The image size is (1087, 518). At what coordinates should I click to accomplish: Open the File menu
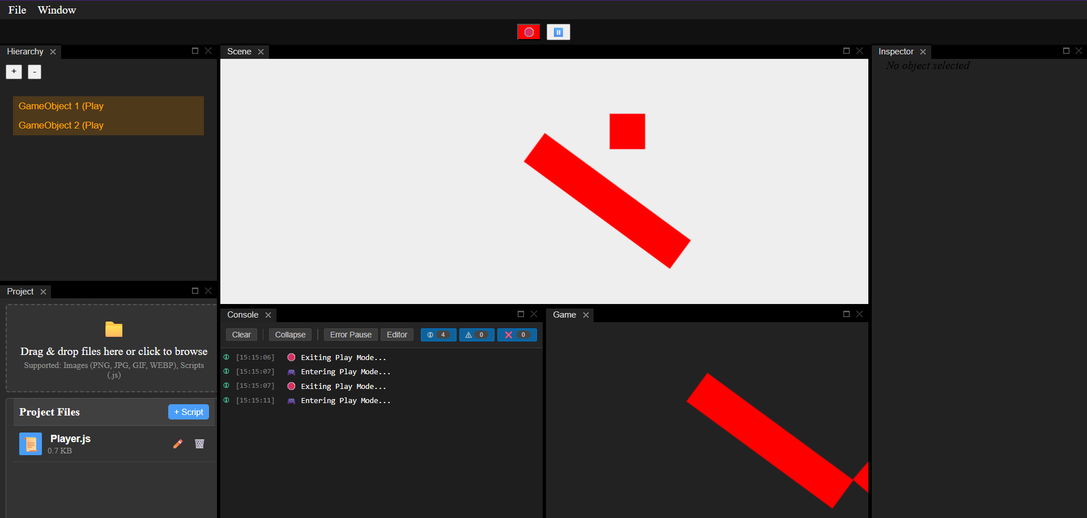point(17,10)
